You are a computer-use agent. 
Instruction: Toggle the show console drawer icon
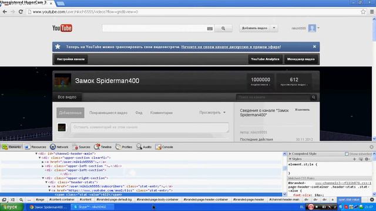(x=12, y=199)
